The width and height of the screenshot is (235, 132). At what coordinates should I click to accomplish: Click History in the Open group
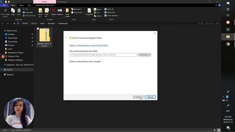click(x=98, y=16)
